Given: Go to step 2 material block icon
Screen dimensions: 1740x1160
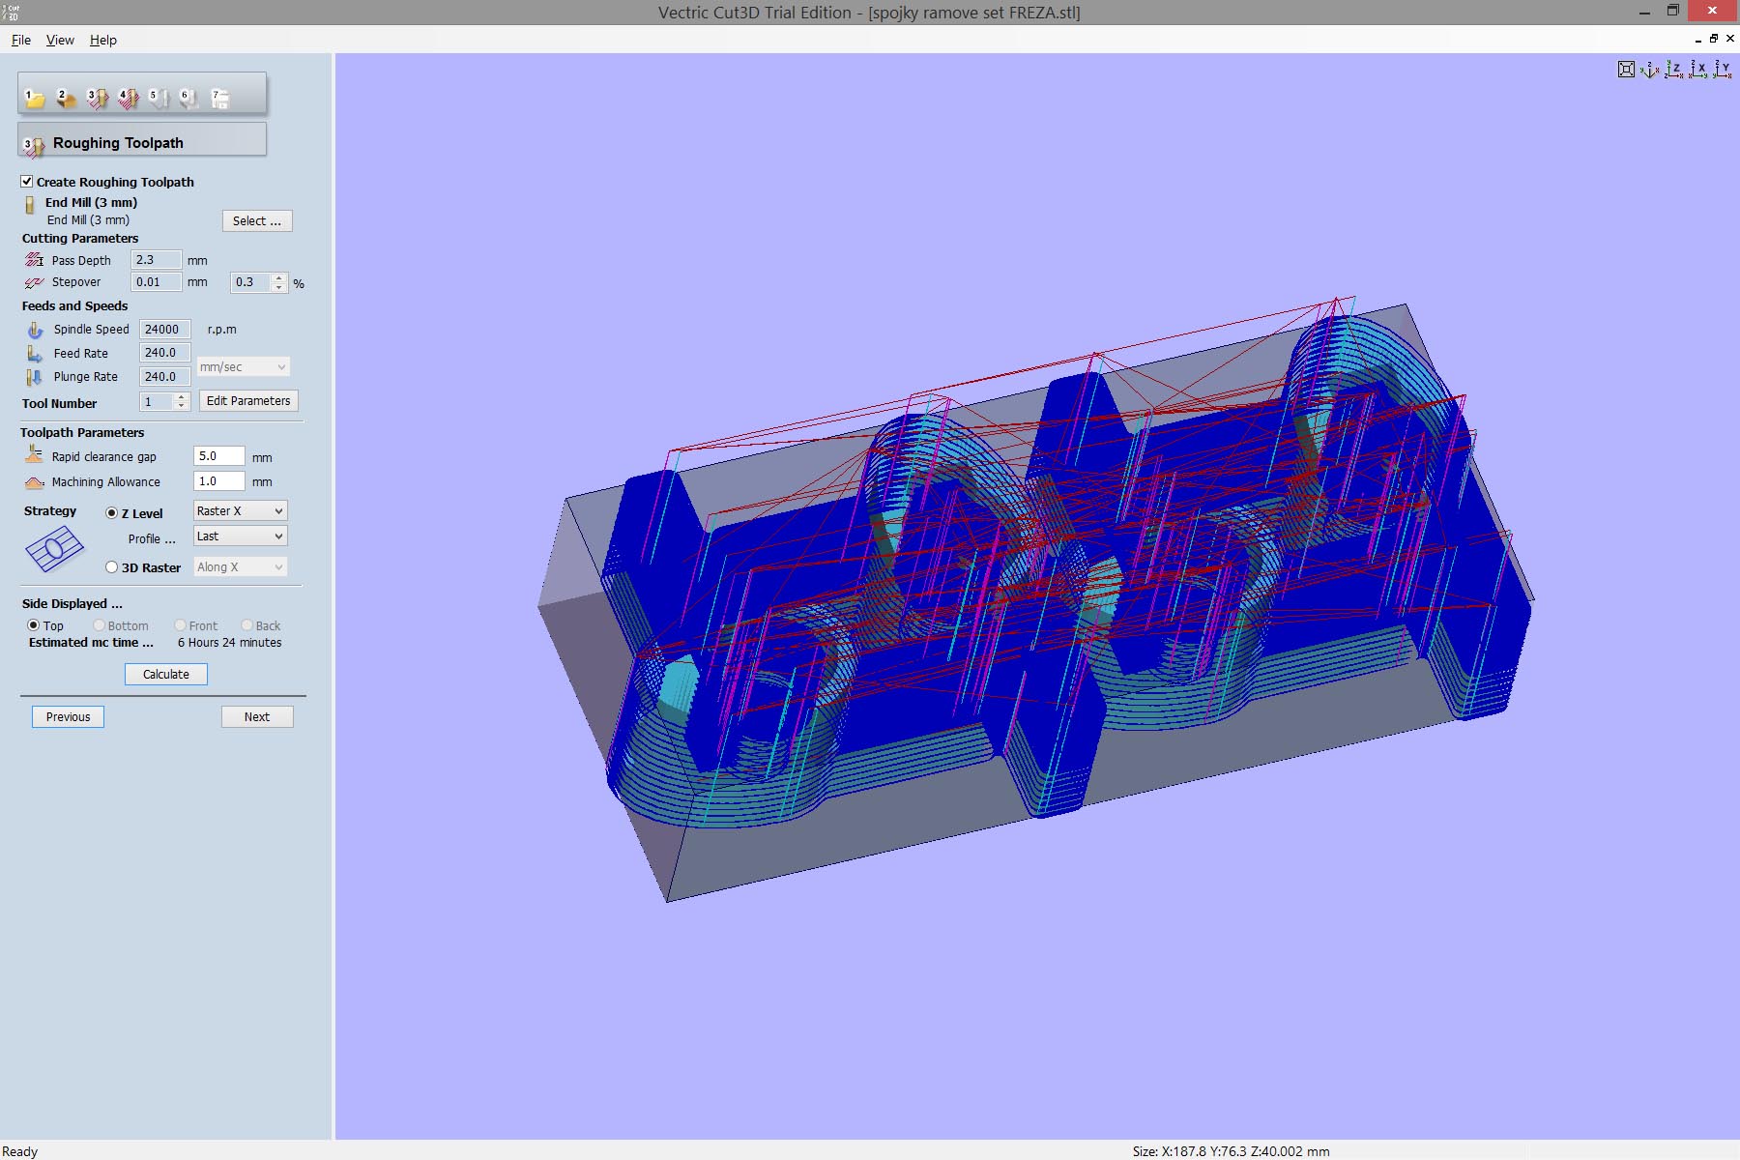Looking at the screenshot, I should pos(66,98).
